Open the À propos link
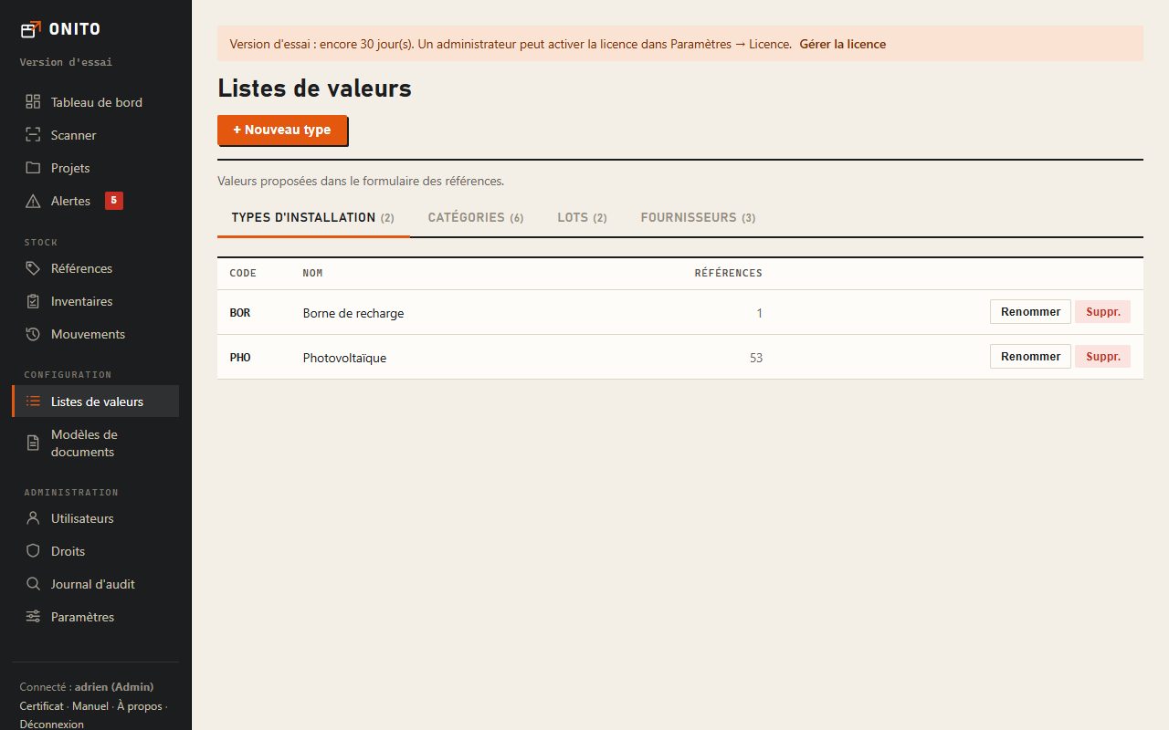Screen dimensions: 1169x730 [139, 706]
